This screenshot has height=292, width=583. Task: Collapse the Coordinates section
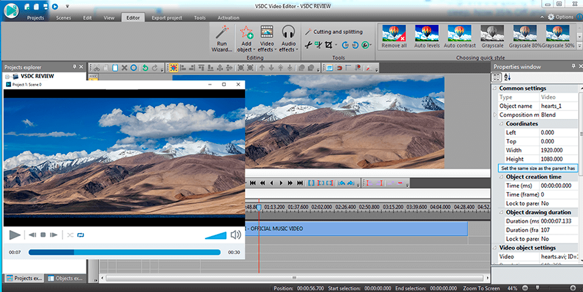pyautogui.click(x=501, y=124)
